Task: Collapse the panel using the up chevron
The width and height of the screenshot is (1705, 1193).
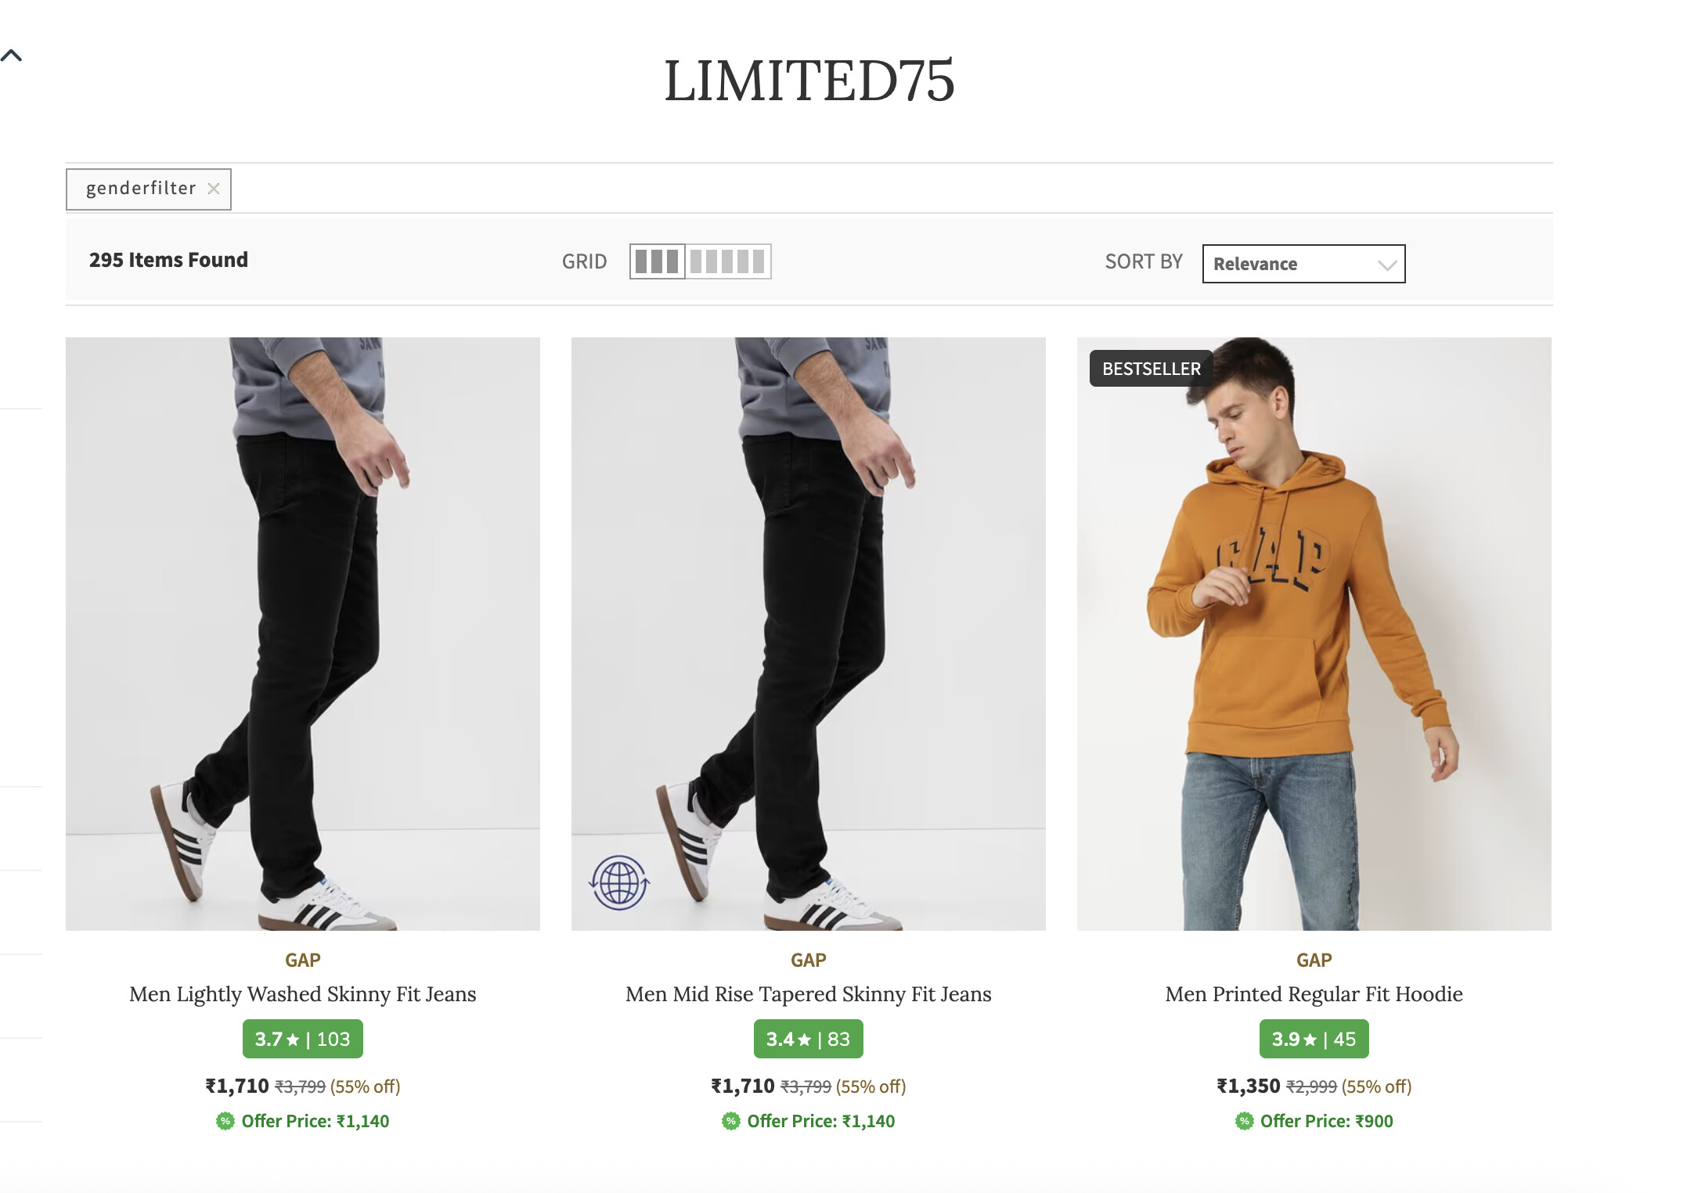Action: [12, 55]
